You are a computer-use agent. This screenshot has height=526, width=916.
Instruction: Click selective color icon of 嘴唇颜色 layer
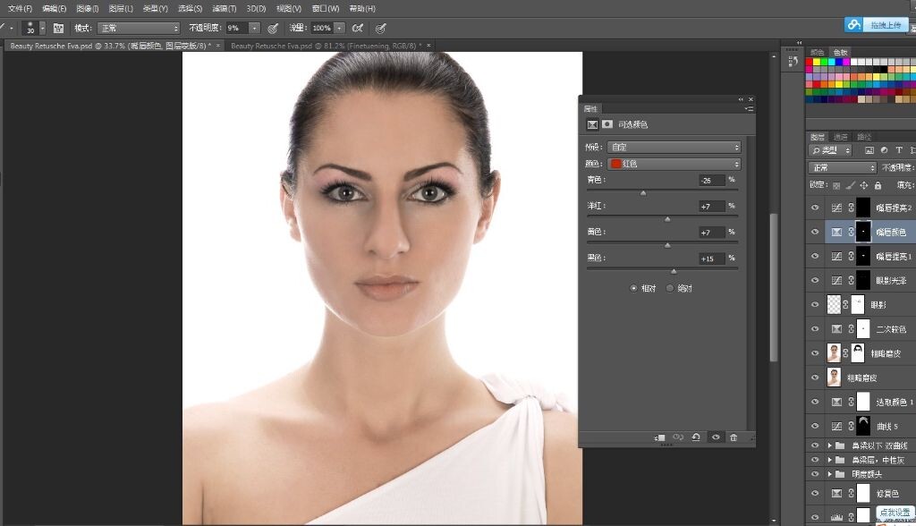[836, 232]
